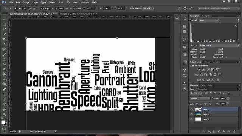Switch to the History tab

click(x=207, y=62)
